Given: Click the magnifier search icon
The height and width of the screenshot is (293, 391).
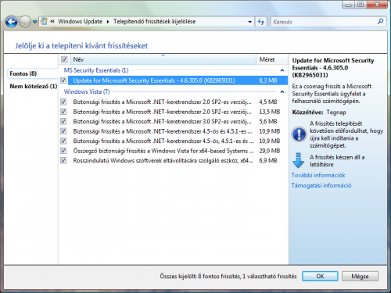Looking at the screenshot, I should [381, 21].
